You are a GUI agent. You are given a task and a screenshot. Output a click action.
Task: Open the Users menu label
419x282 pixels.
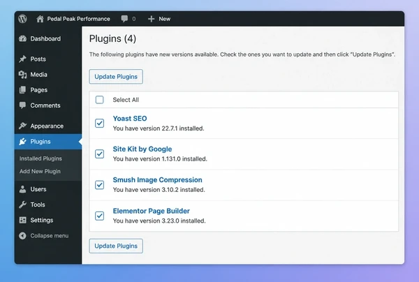(x=38, y=189)
